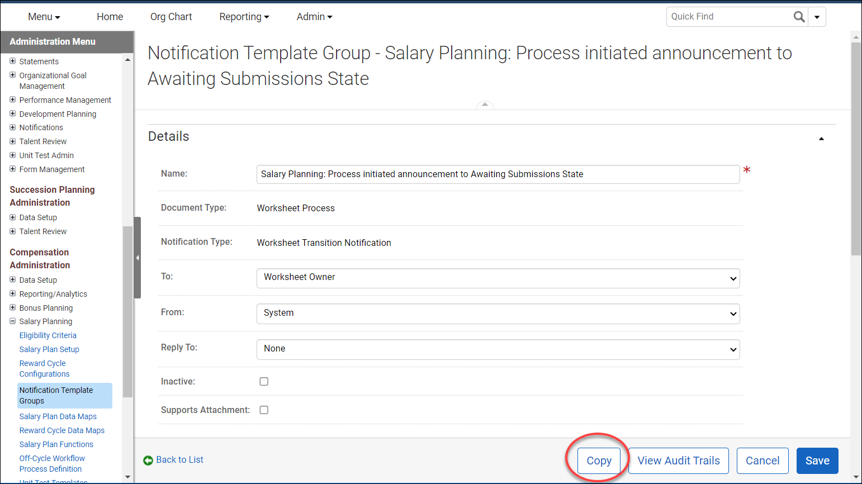Click the Quick Find search magnifier icon

point(799,16)
